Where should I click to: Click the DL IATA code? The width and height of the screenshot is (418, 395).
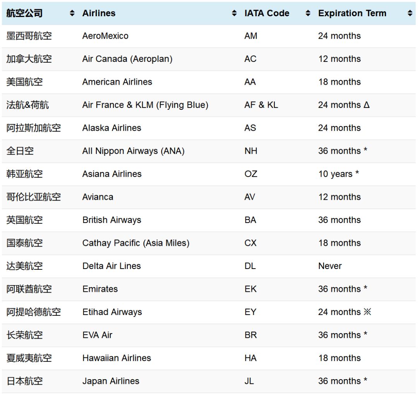coord(250,266)
